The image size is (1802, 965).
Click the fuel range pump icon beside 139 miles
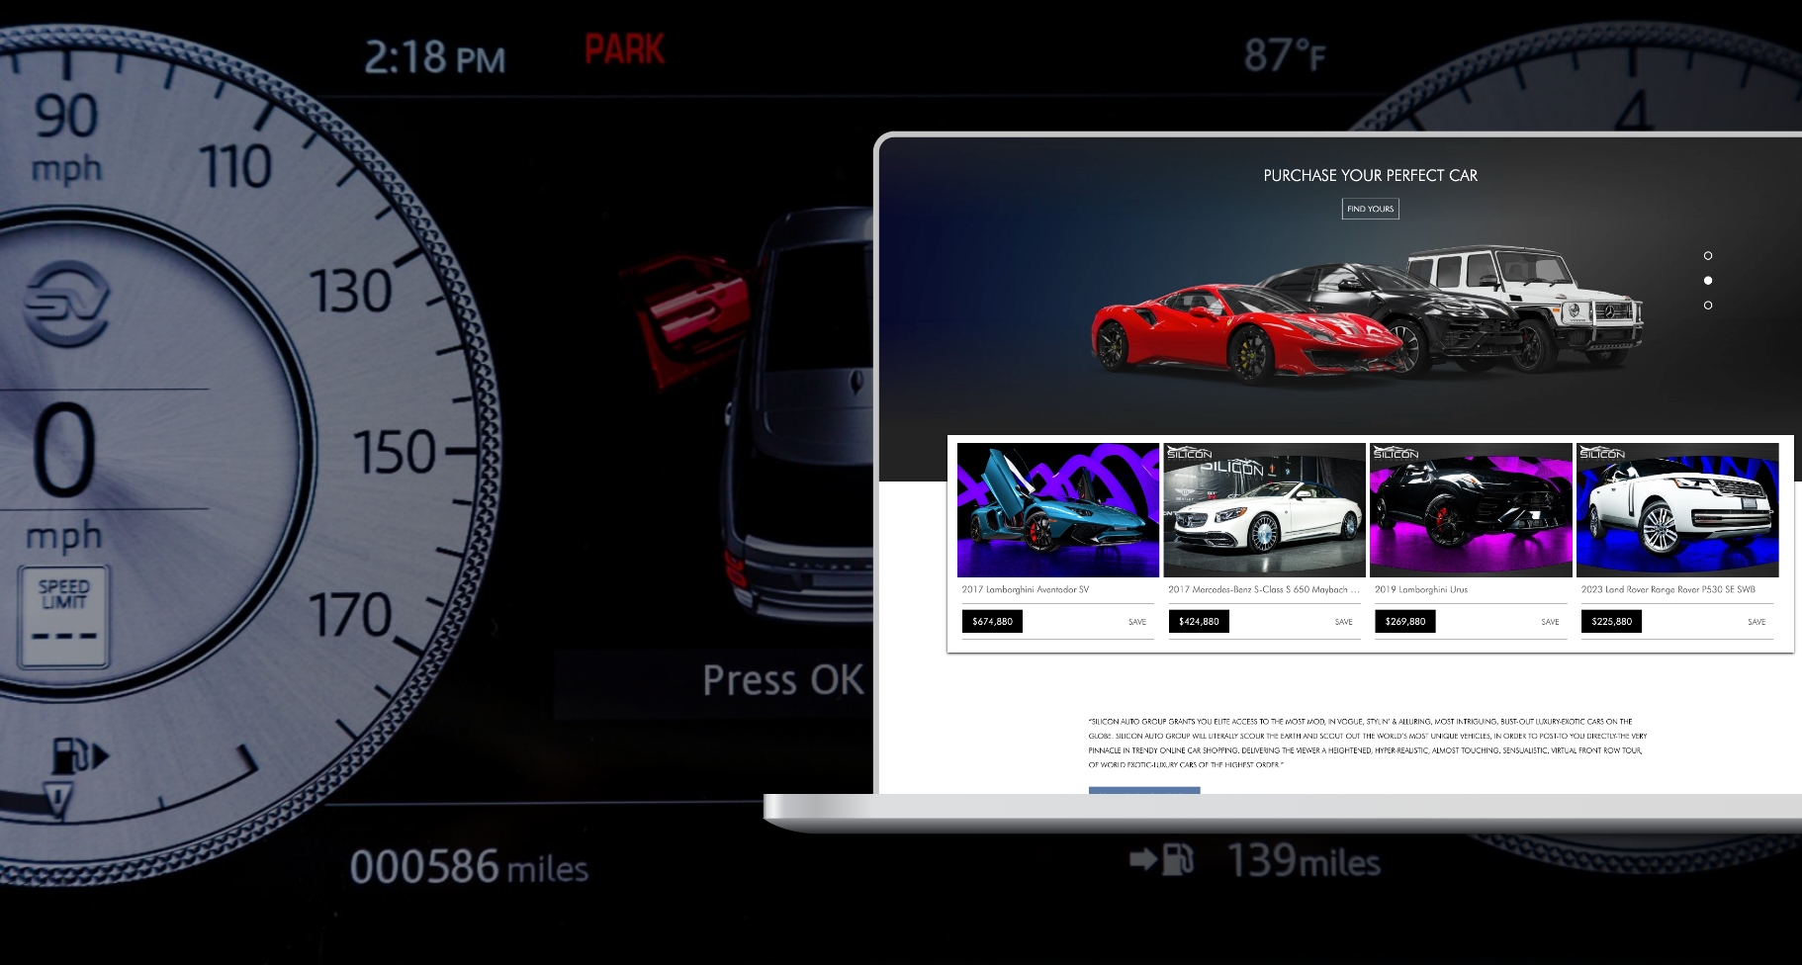1162,859
